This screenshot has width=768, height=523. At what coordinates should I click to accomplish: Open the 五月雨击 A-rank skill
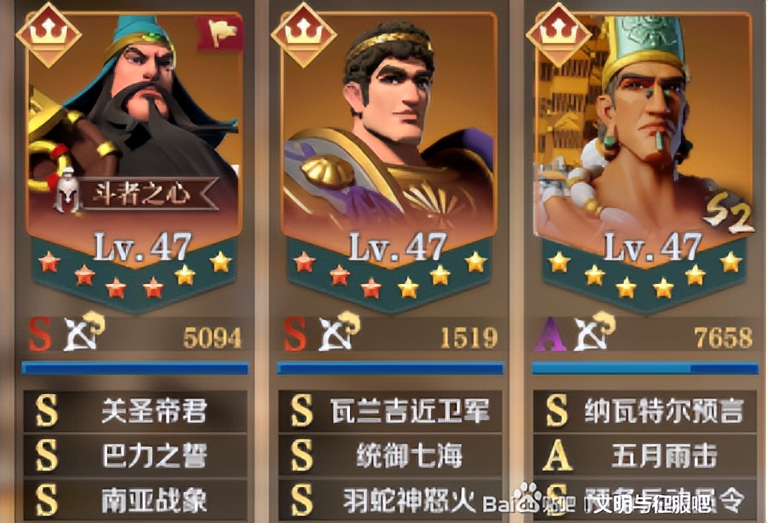coord(645,455)
